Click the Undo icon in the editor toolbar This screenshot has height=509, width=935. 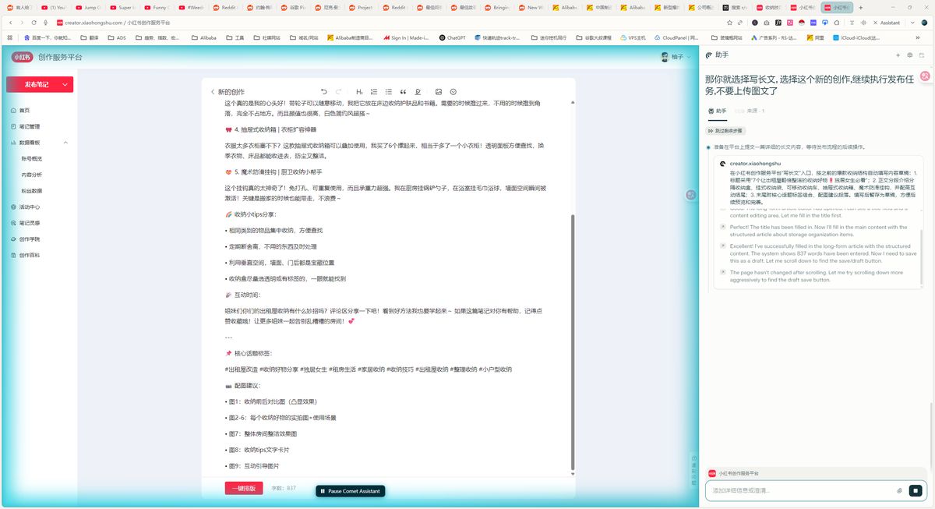(324, 92)
